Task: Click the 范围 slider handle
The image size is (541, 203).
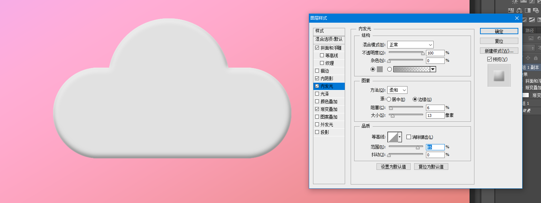Action: [x=418, y=148]
